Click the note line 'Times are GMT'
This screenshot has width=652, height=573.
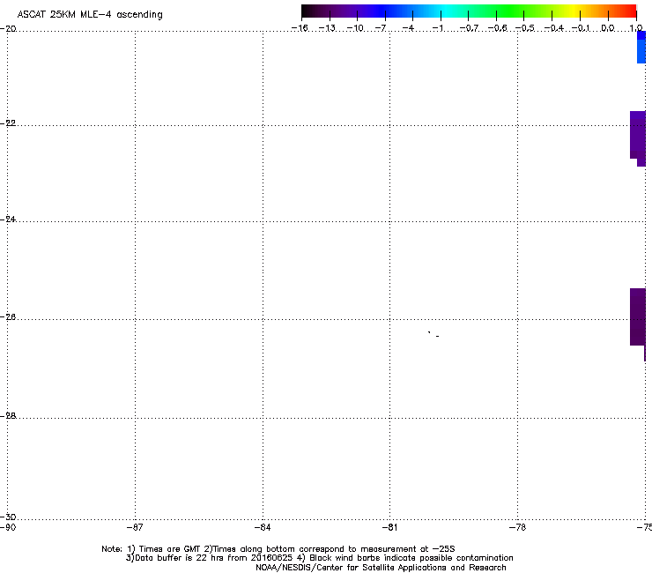[x=278, y=549]
